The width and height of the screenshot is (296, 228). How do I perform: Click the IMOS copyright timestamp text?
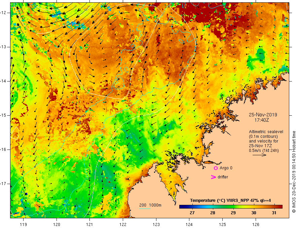click(x=294, y=172)
